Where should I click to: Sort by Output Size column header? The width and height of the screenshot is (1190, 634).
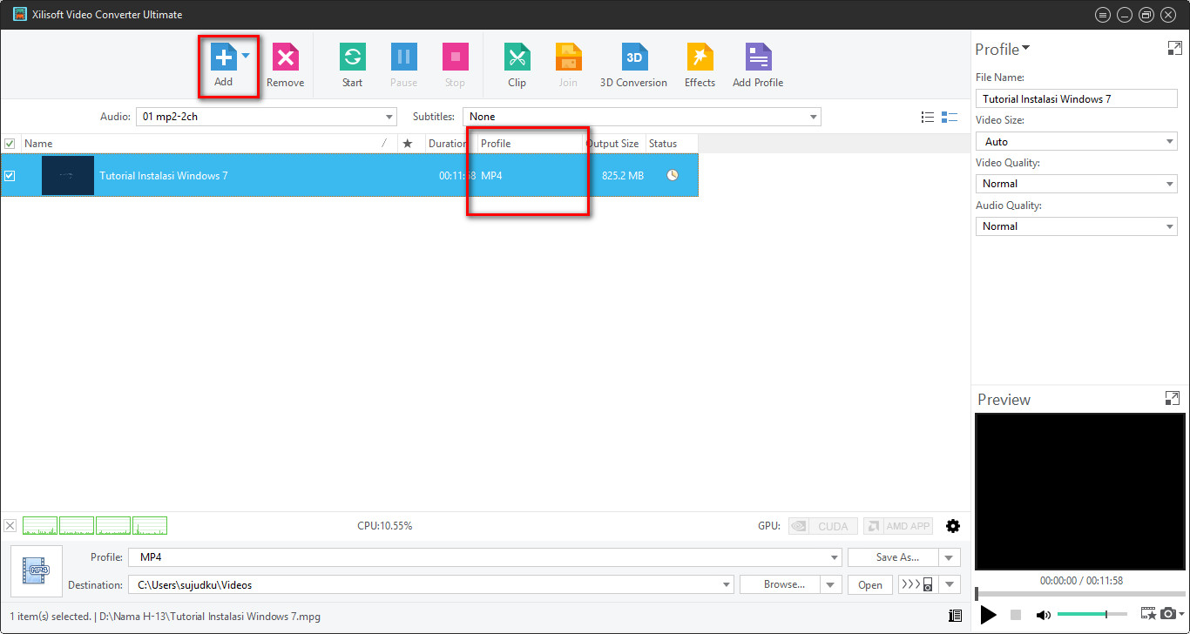pyautogui.click(x=613, y=144)
